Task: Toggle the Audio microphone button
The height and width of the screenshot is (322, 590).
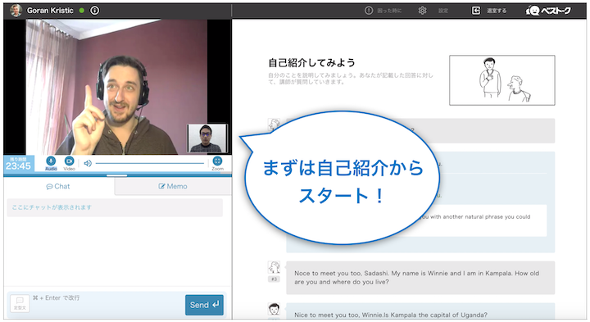Action: click(51, 161)
